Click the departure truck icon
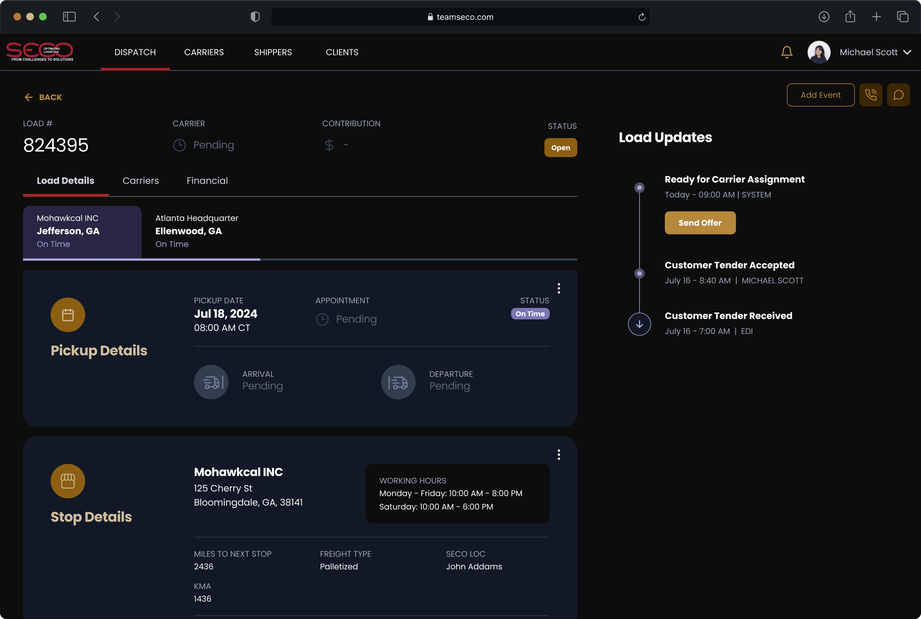The width and height of the screenshot is (921, 619). [x=398, y=382]
